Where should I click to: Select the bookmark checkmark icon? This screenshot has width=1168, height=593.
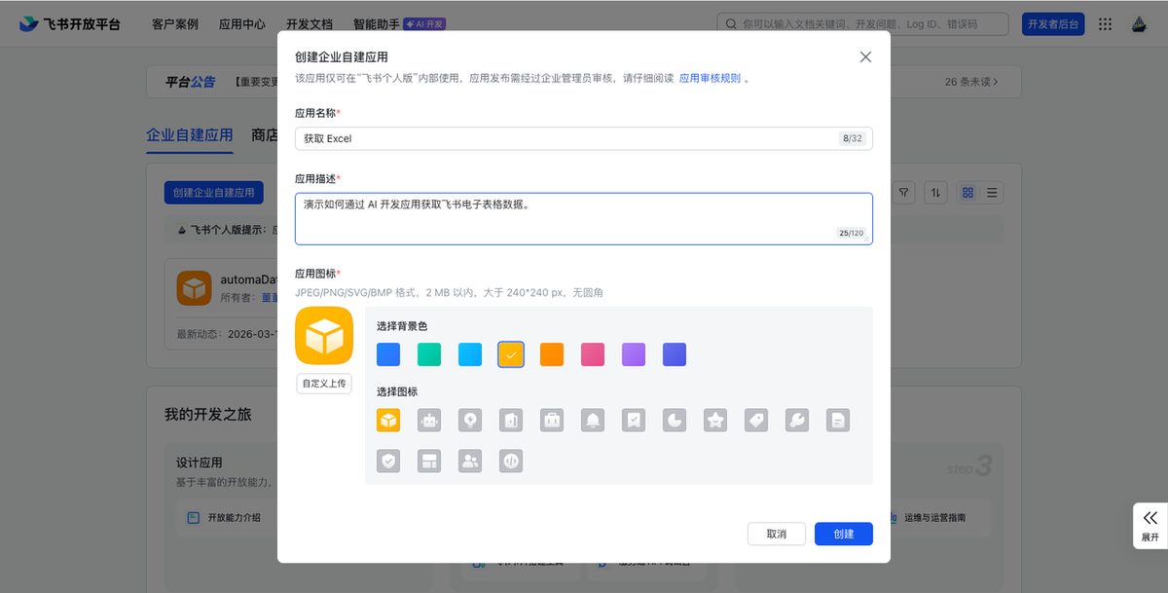click(634, 420)
